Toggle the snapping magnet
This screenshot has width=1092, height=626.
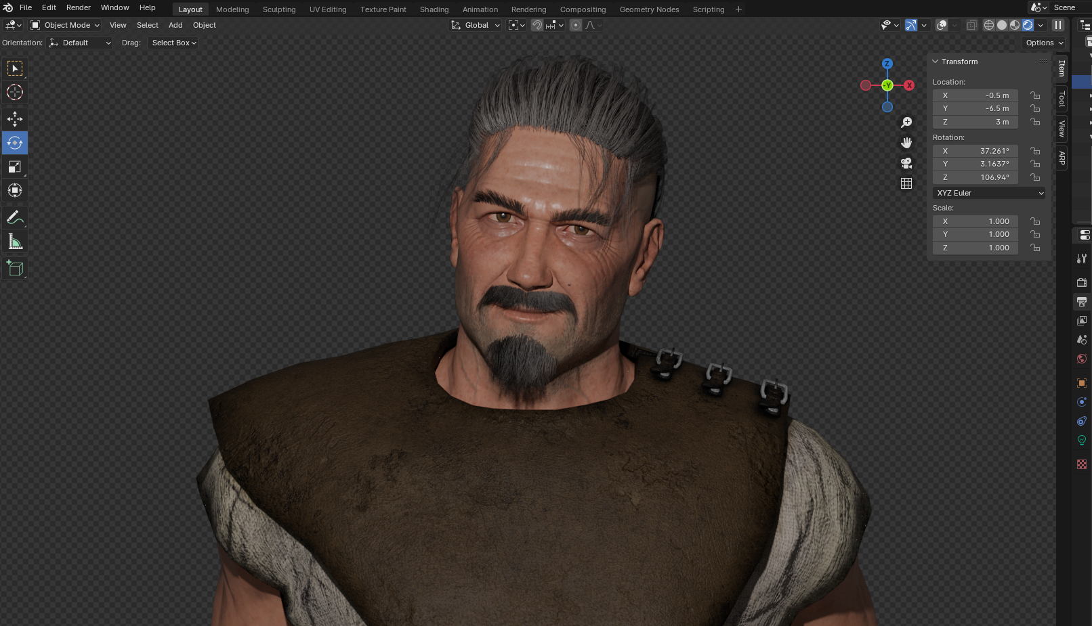[537, 25]
